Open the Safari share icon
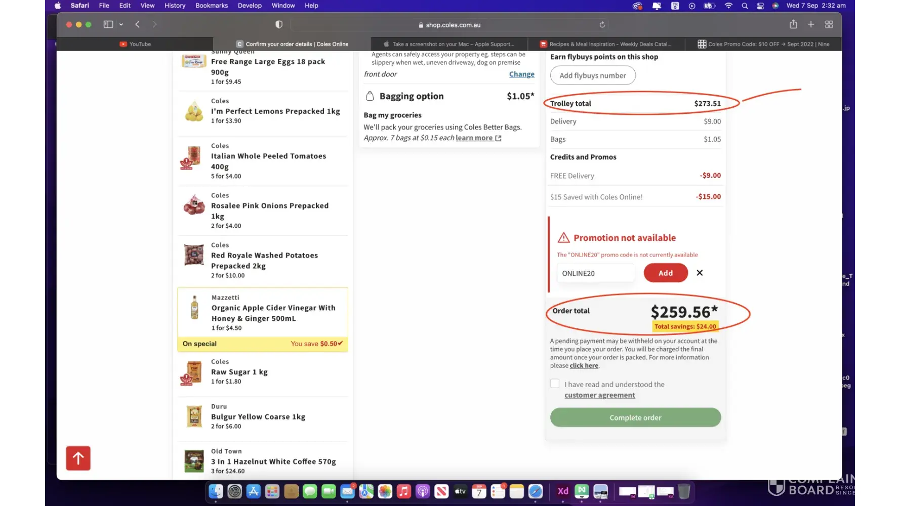The image size is (900, 506). 793,24
